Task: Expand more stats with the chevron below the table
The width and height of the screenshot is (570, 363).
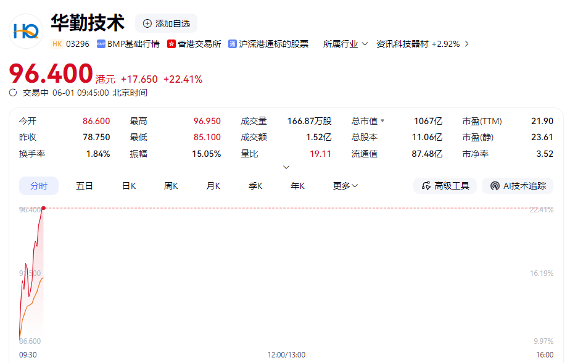Action: click(286, 167)
